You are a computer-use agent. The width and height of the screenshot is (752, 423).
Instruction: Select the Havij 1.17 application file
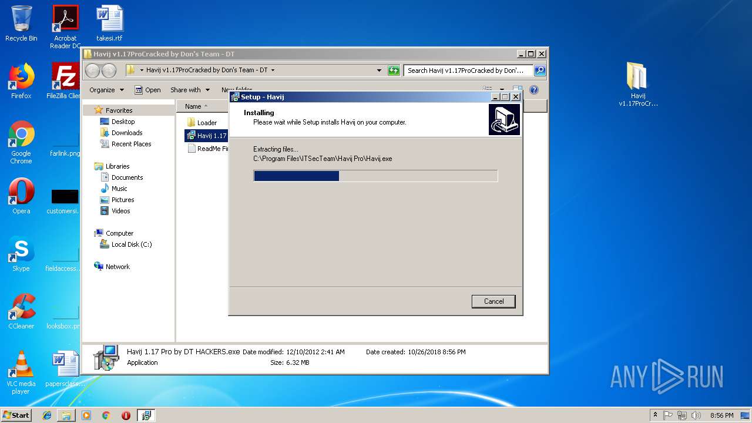207,136
